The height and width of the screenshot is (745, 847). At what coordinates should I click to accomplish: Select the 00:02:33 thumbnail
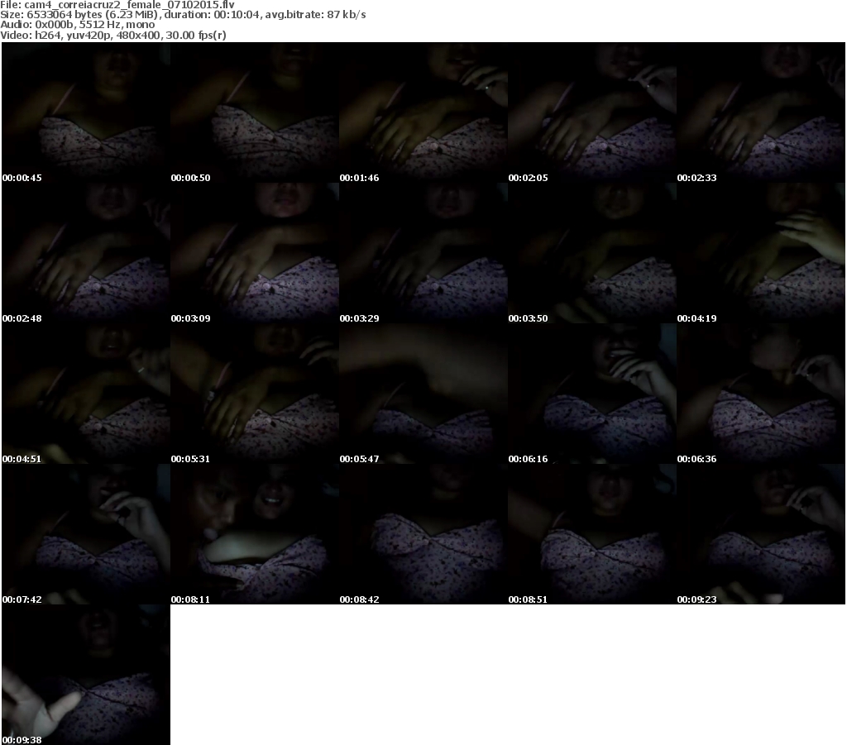coord(761,112)
